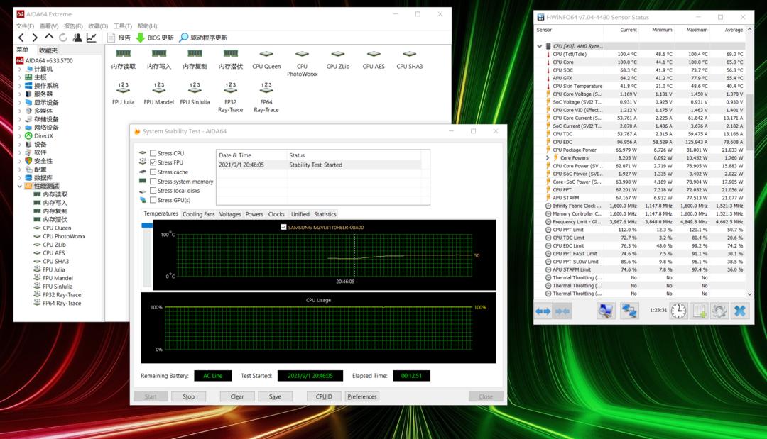This screenshot has width=767, height=439.
Task: Enable the Stress CPU checkbox
Action: point(153,153)
